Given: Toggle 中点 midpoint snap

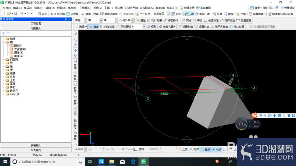Looking at the screenshot, I should 216,149.
